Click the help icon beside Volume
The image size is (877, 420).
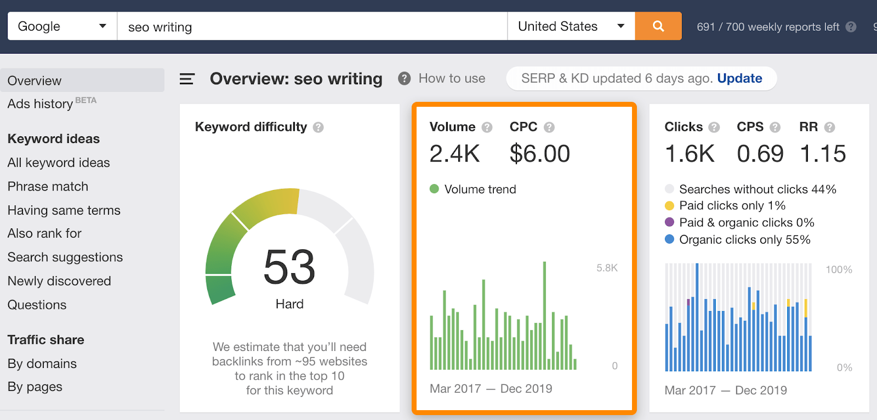[x=487, y=128]
